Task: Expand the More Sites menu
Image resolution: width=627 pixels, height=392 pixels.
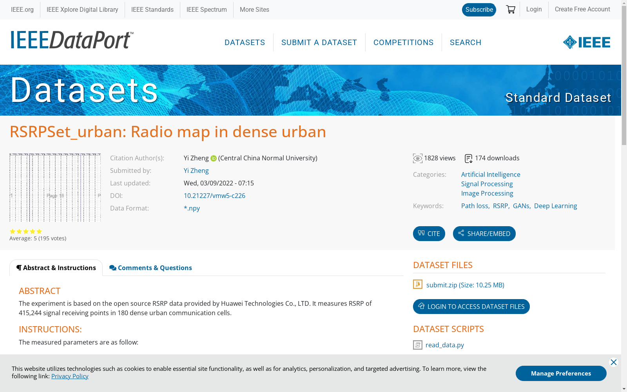Action: 254,9
